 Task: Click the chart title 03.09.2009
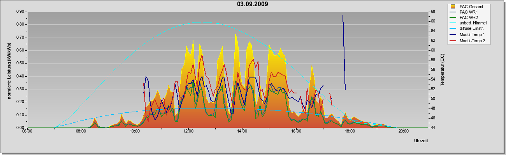pos(252,4)
